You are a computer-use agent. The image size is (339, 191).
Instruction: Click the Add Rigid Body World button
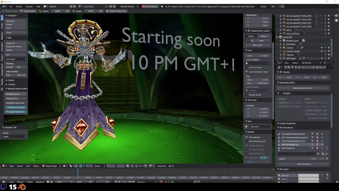[302, 88]
